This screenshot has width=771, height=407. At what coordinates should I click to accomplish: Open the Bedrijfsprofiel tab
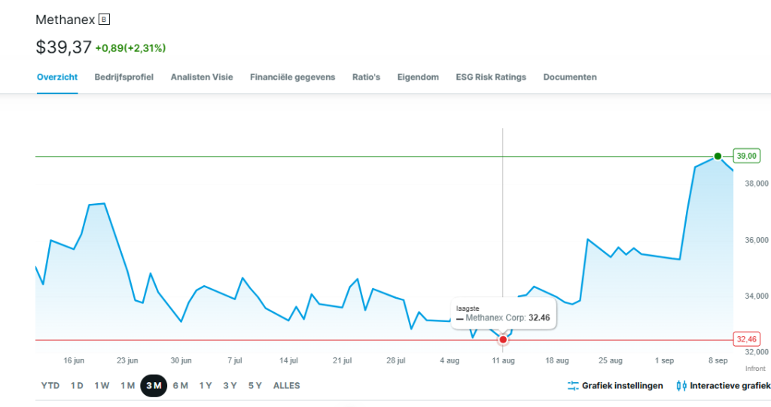(x=124, y=77)
